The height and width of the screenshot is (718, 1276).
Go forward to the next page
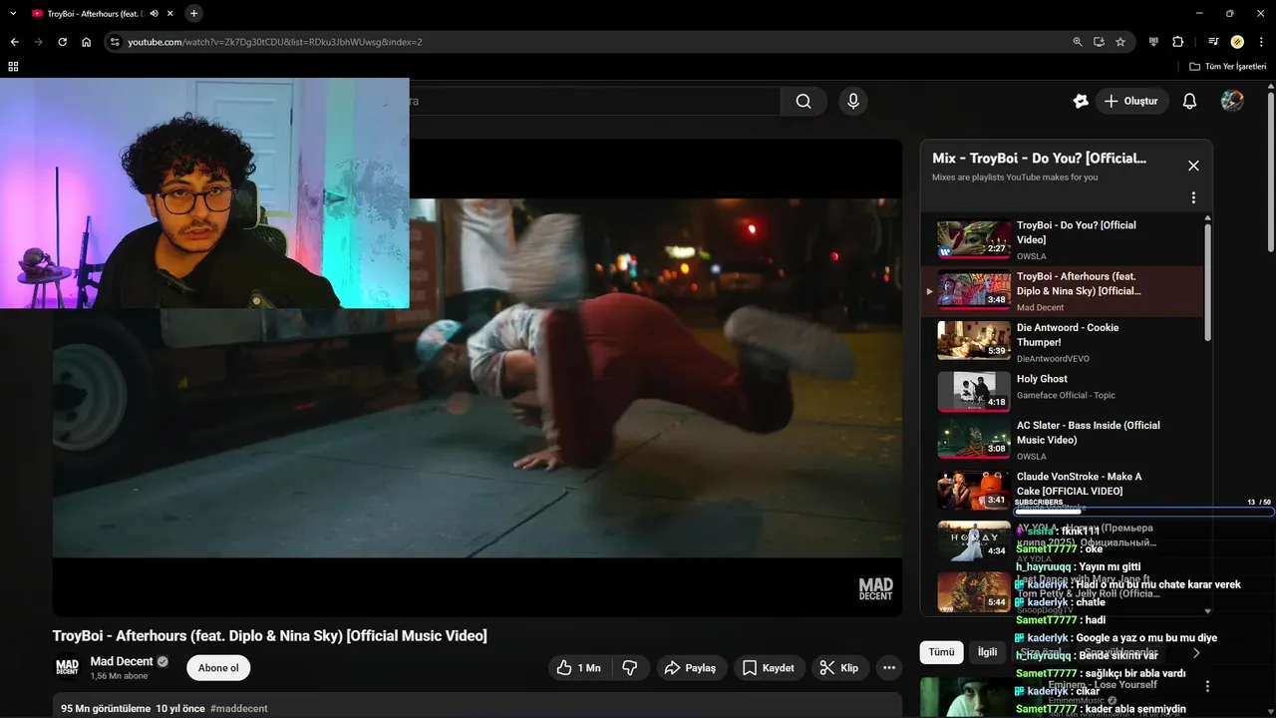coord(38,42)
